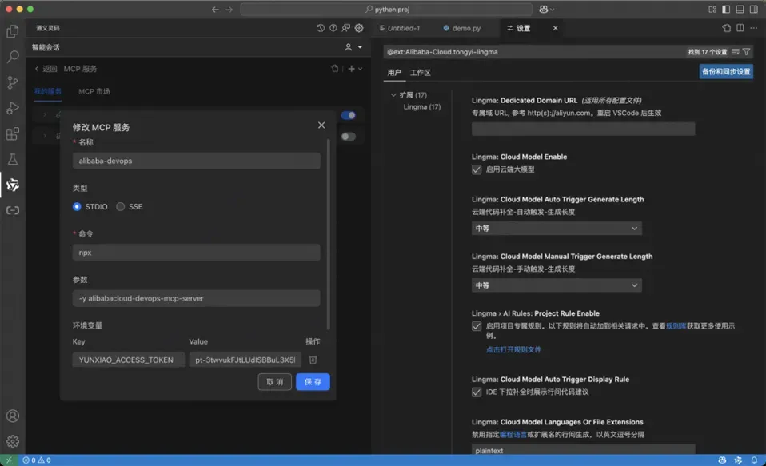Click the Open Settings JSON icon in editor toolbar
Screen dimensions: 766x466
click(727, 28)
